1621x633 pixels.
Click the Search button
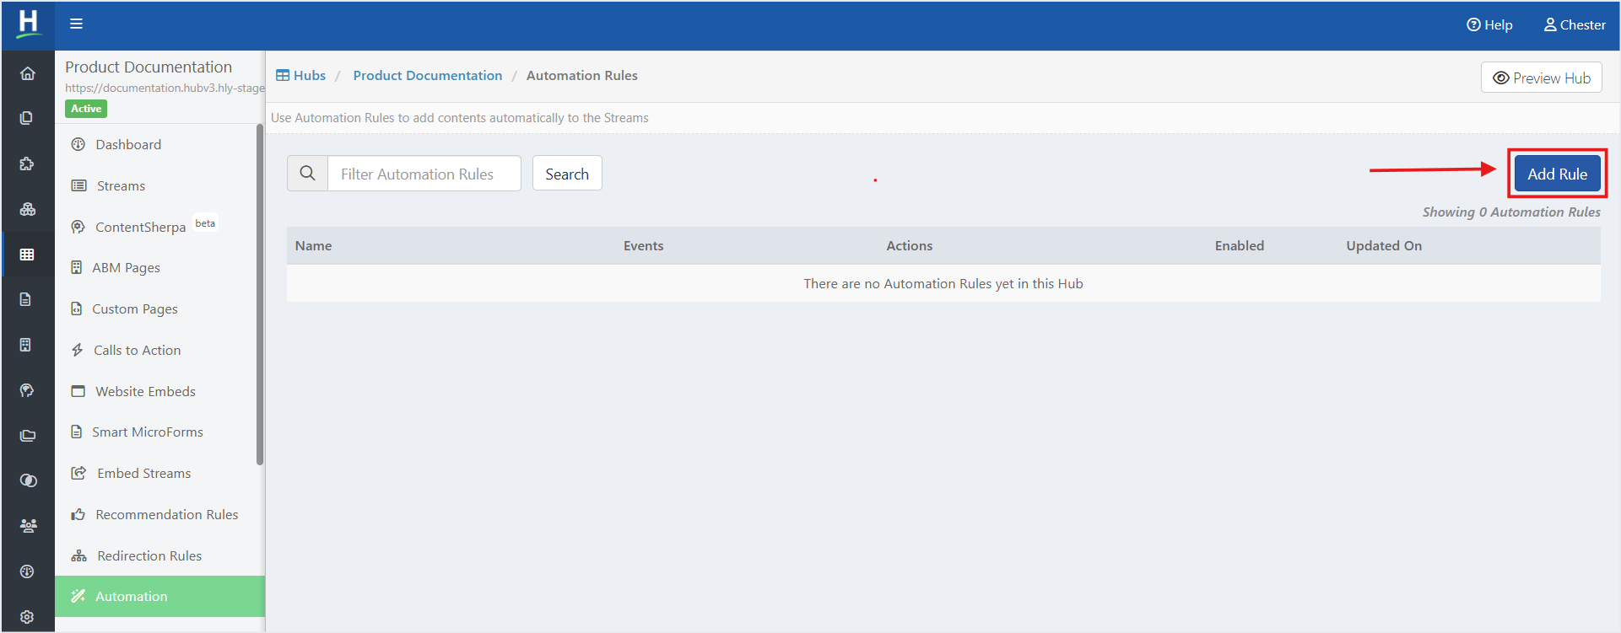coord(567,174)
